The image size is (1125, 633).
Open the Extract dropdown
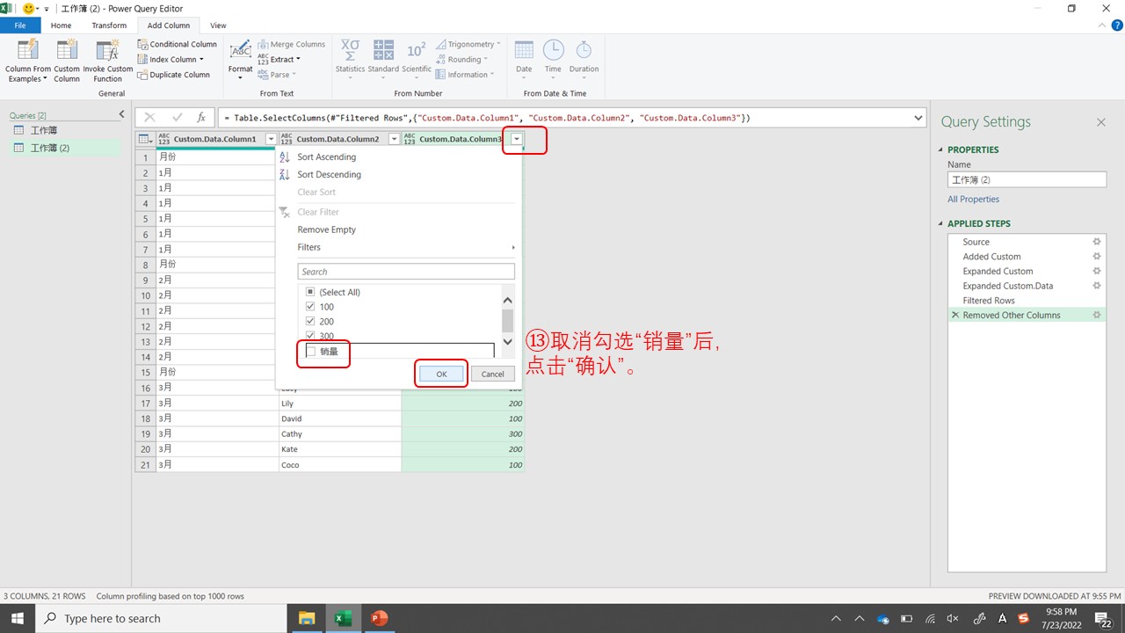(278, 60)
